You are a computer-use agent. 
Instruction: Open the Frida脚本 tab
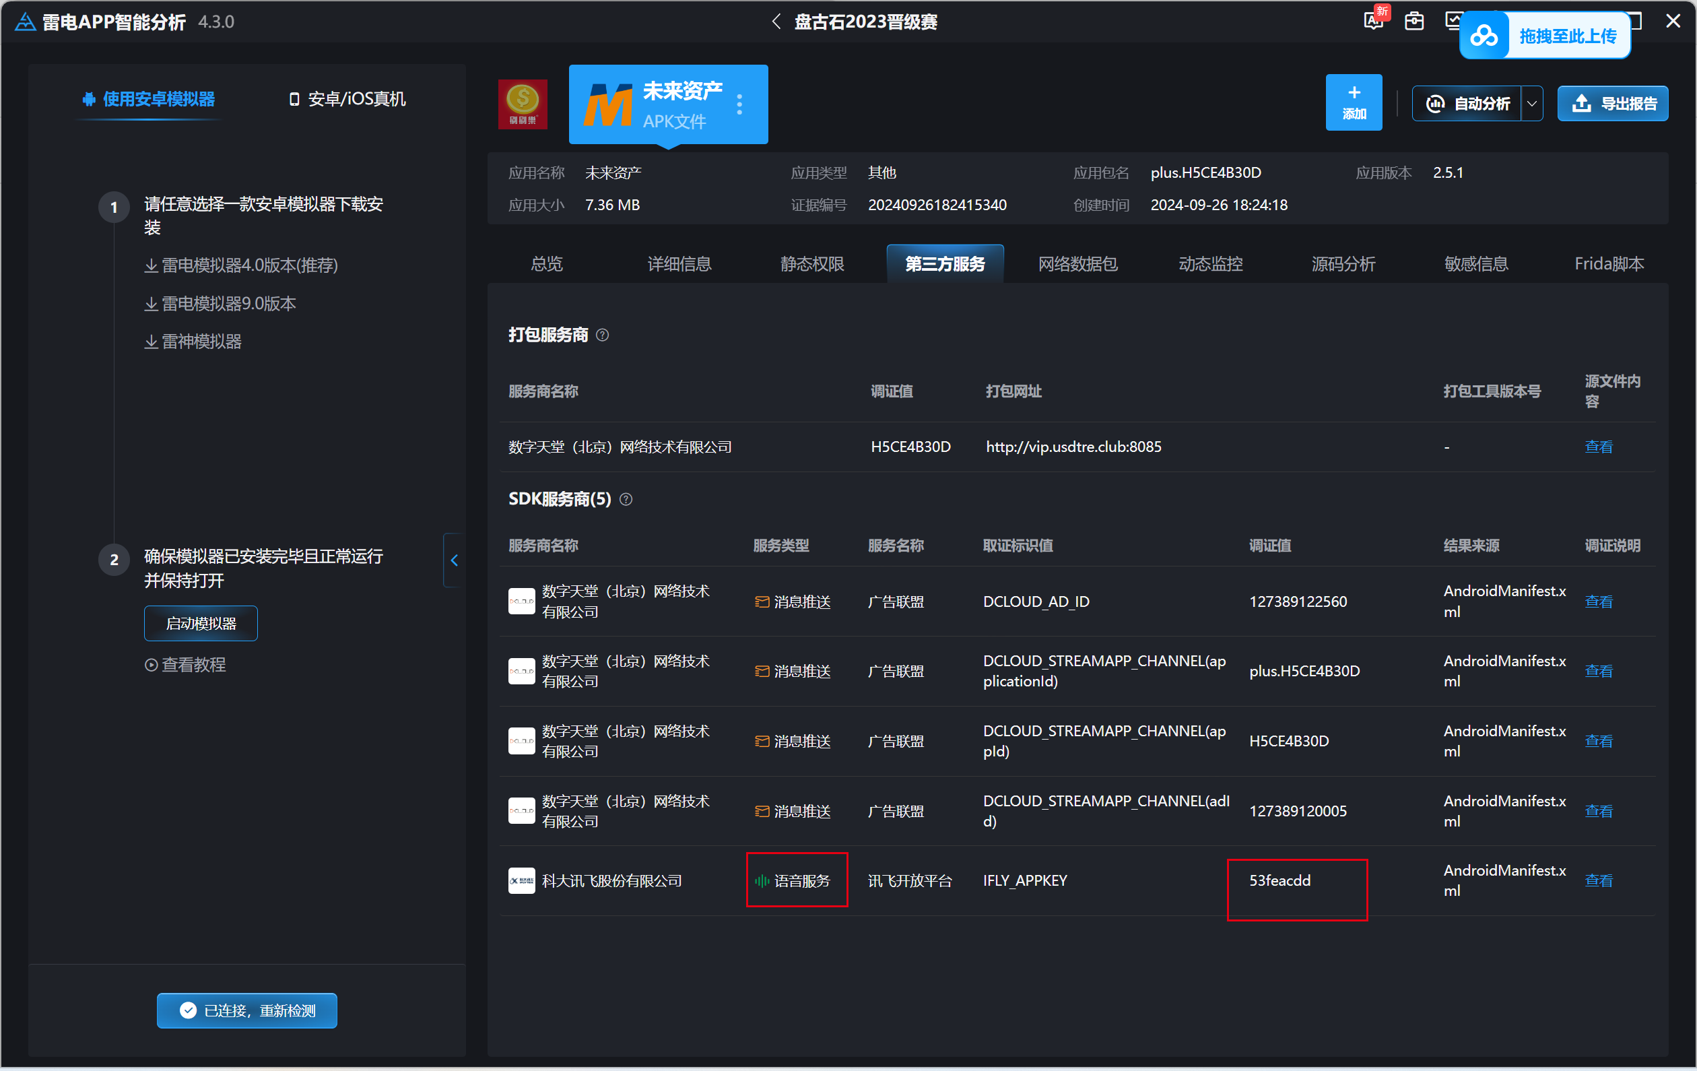click(x=1608, y=263)
